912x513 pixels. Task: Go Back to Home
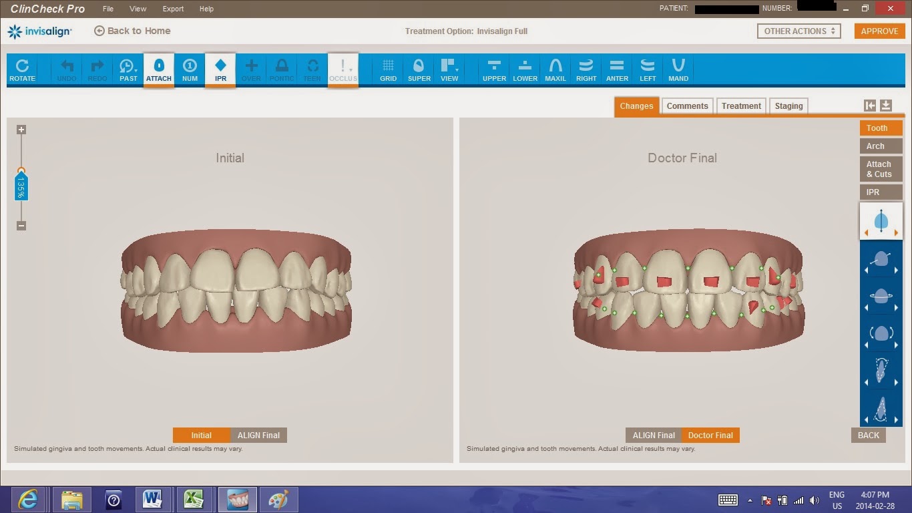(132, 31)
